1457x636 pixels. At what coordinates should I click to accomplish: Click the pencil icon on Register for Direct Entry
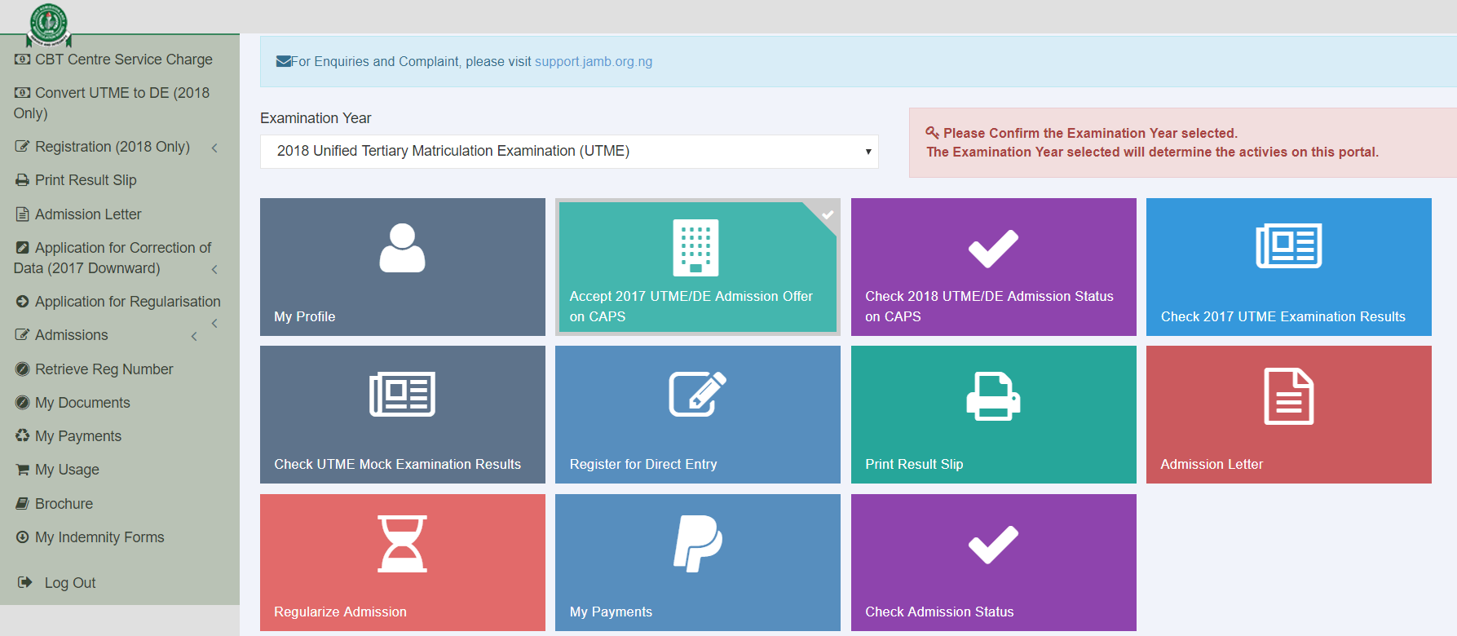697,395
